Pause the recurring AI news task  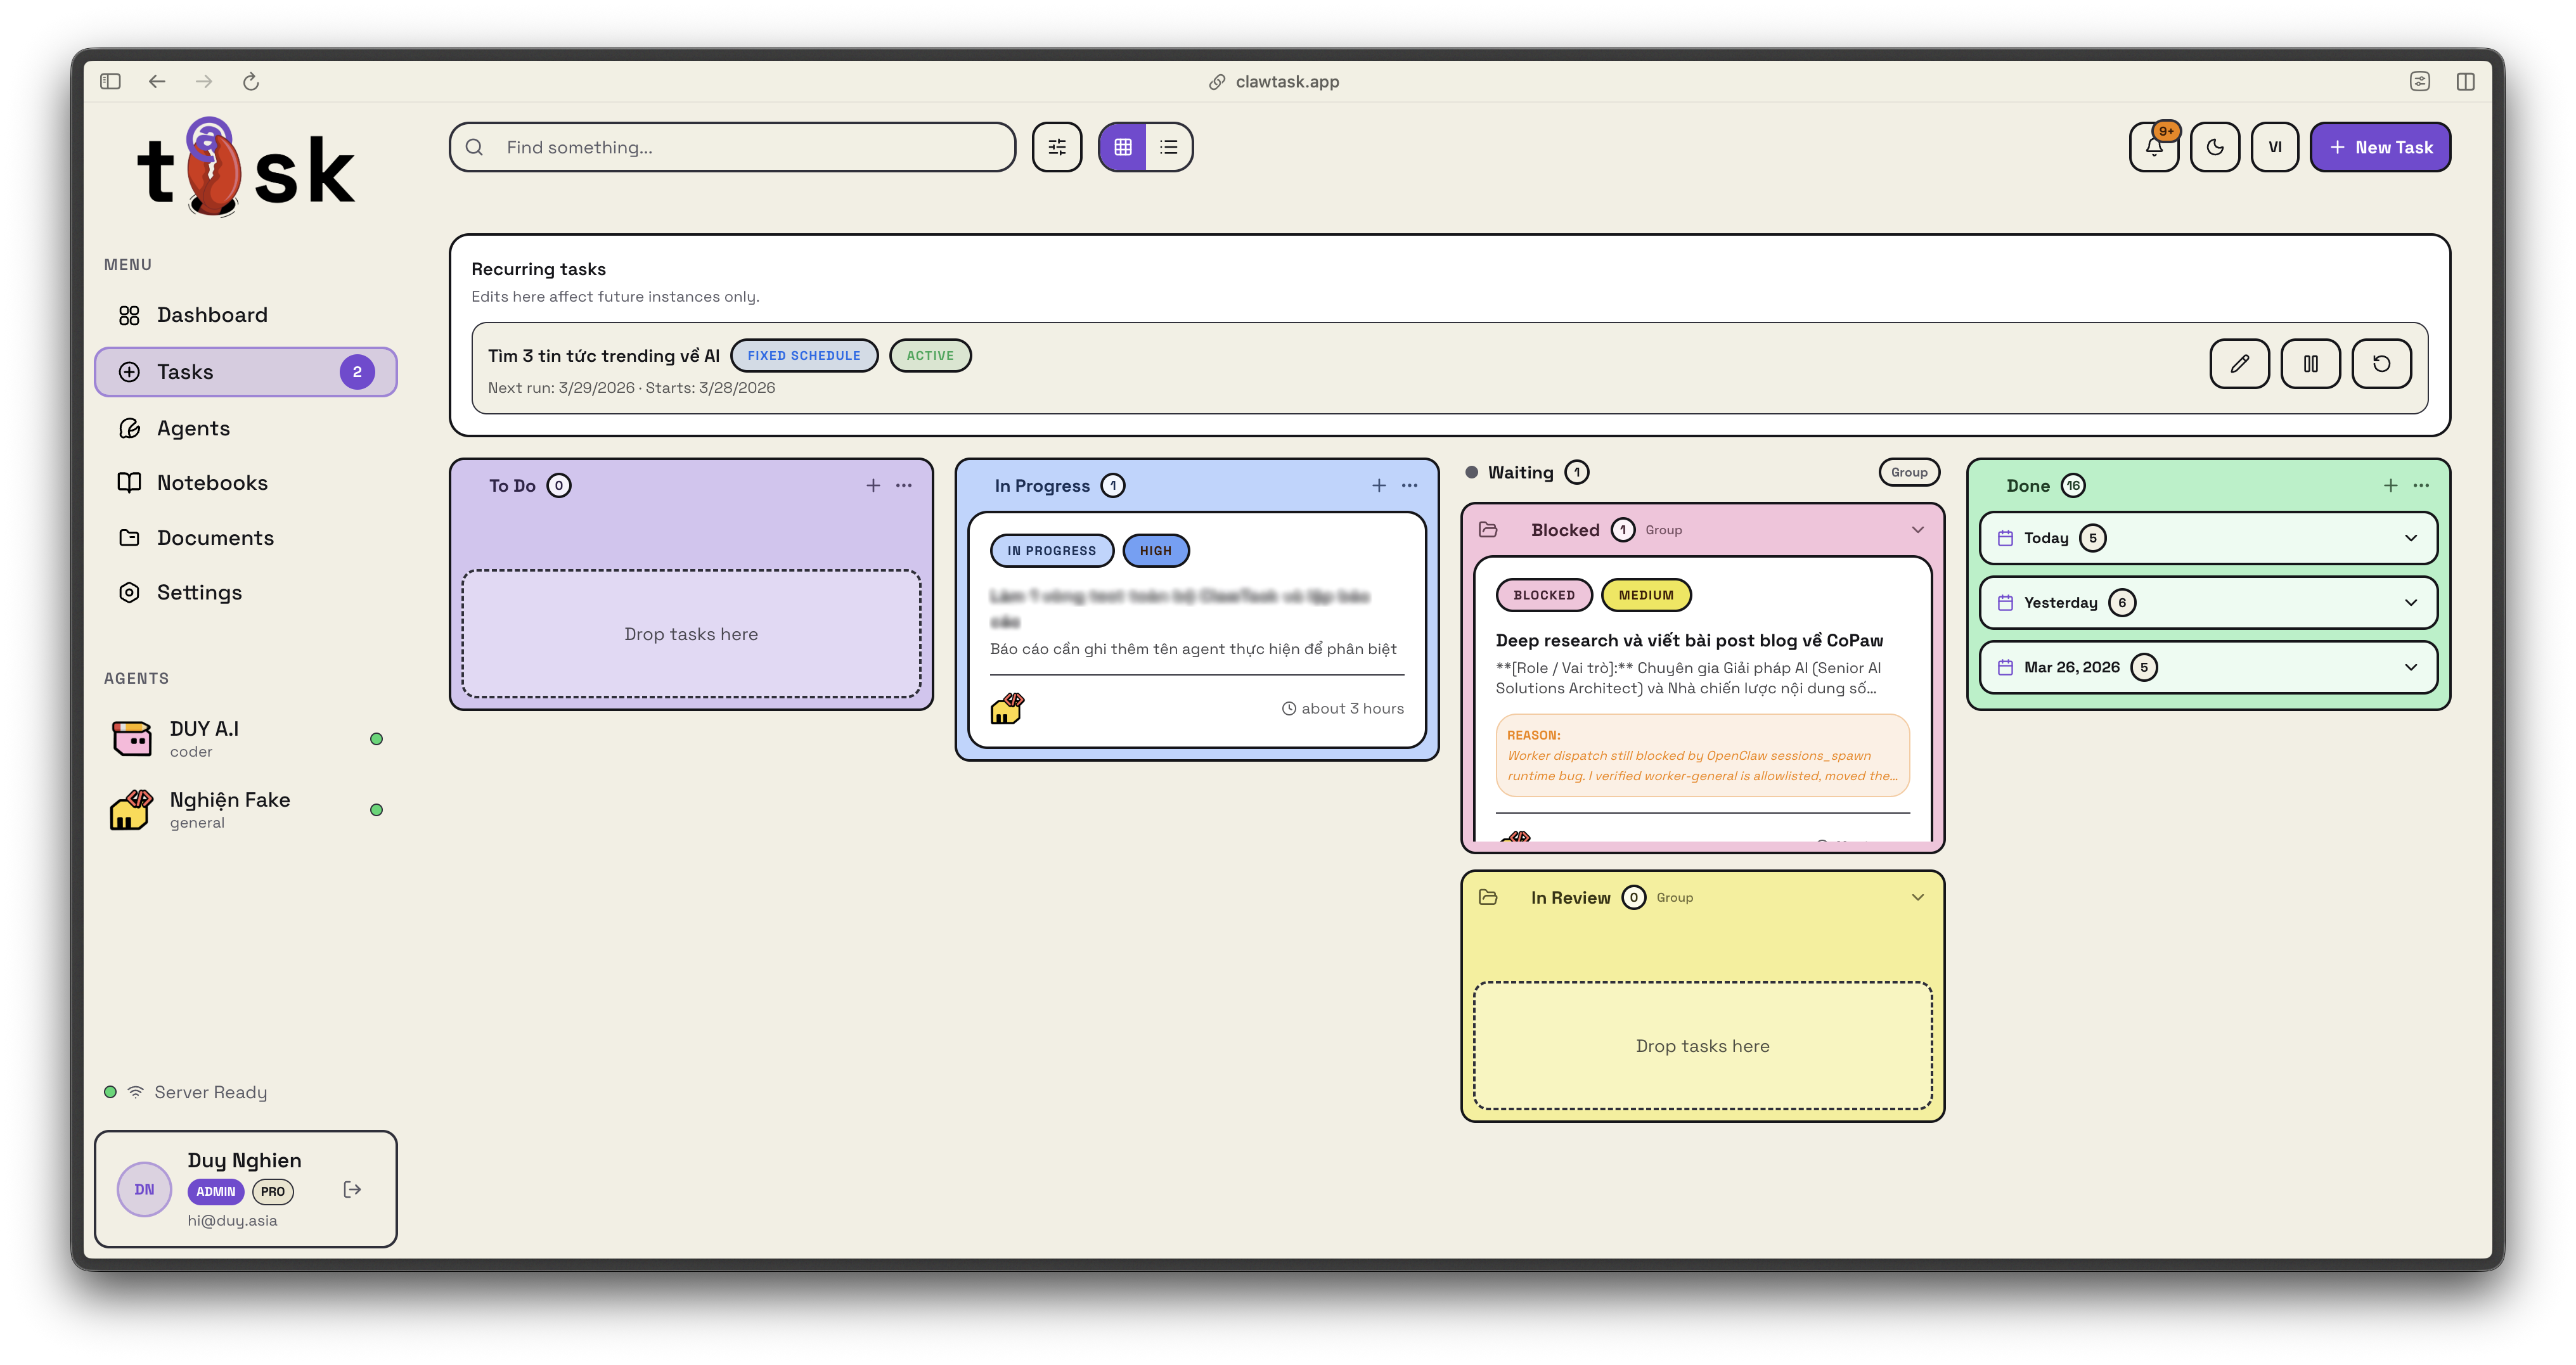coord(2310,363)
